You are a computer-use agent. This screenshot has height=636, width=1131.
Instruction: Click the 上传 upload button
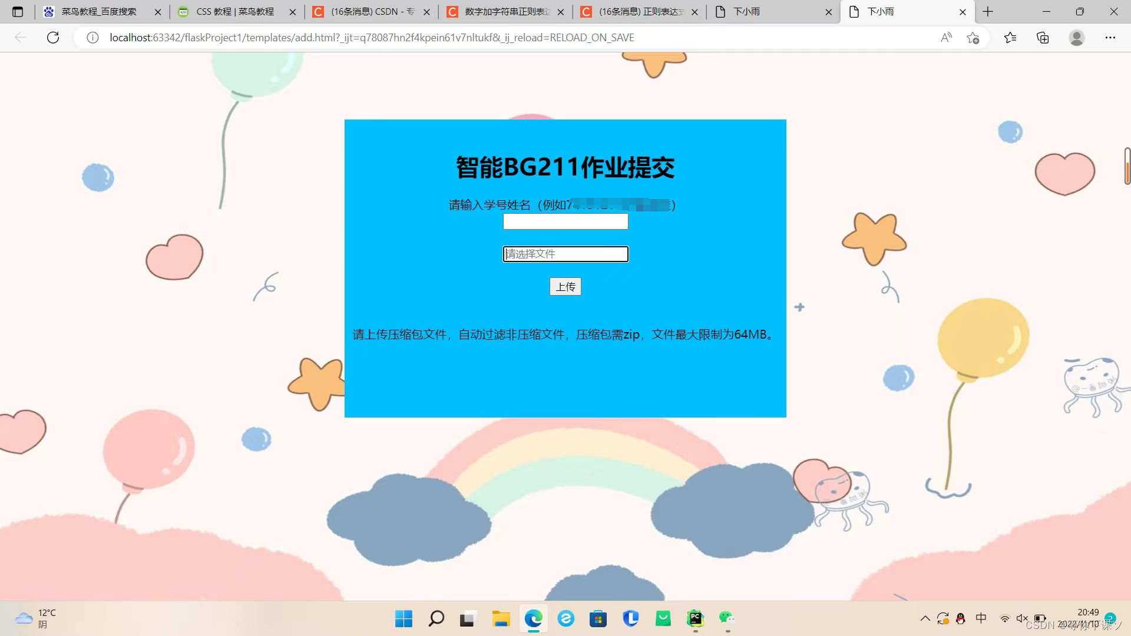565,287
